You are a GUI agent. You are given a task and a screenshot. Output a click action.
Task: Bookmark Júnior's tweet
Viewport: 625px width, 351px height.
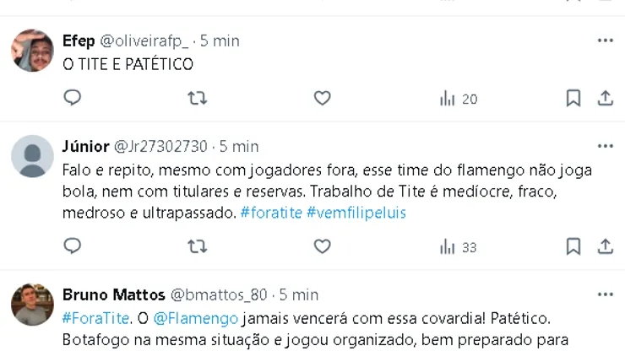click(x=573, y=246)
